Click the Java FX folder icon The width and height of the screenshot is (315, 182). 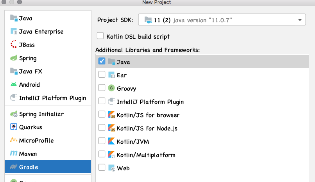click(14, 71)
